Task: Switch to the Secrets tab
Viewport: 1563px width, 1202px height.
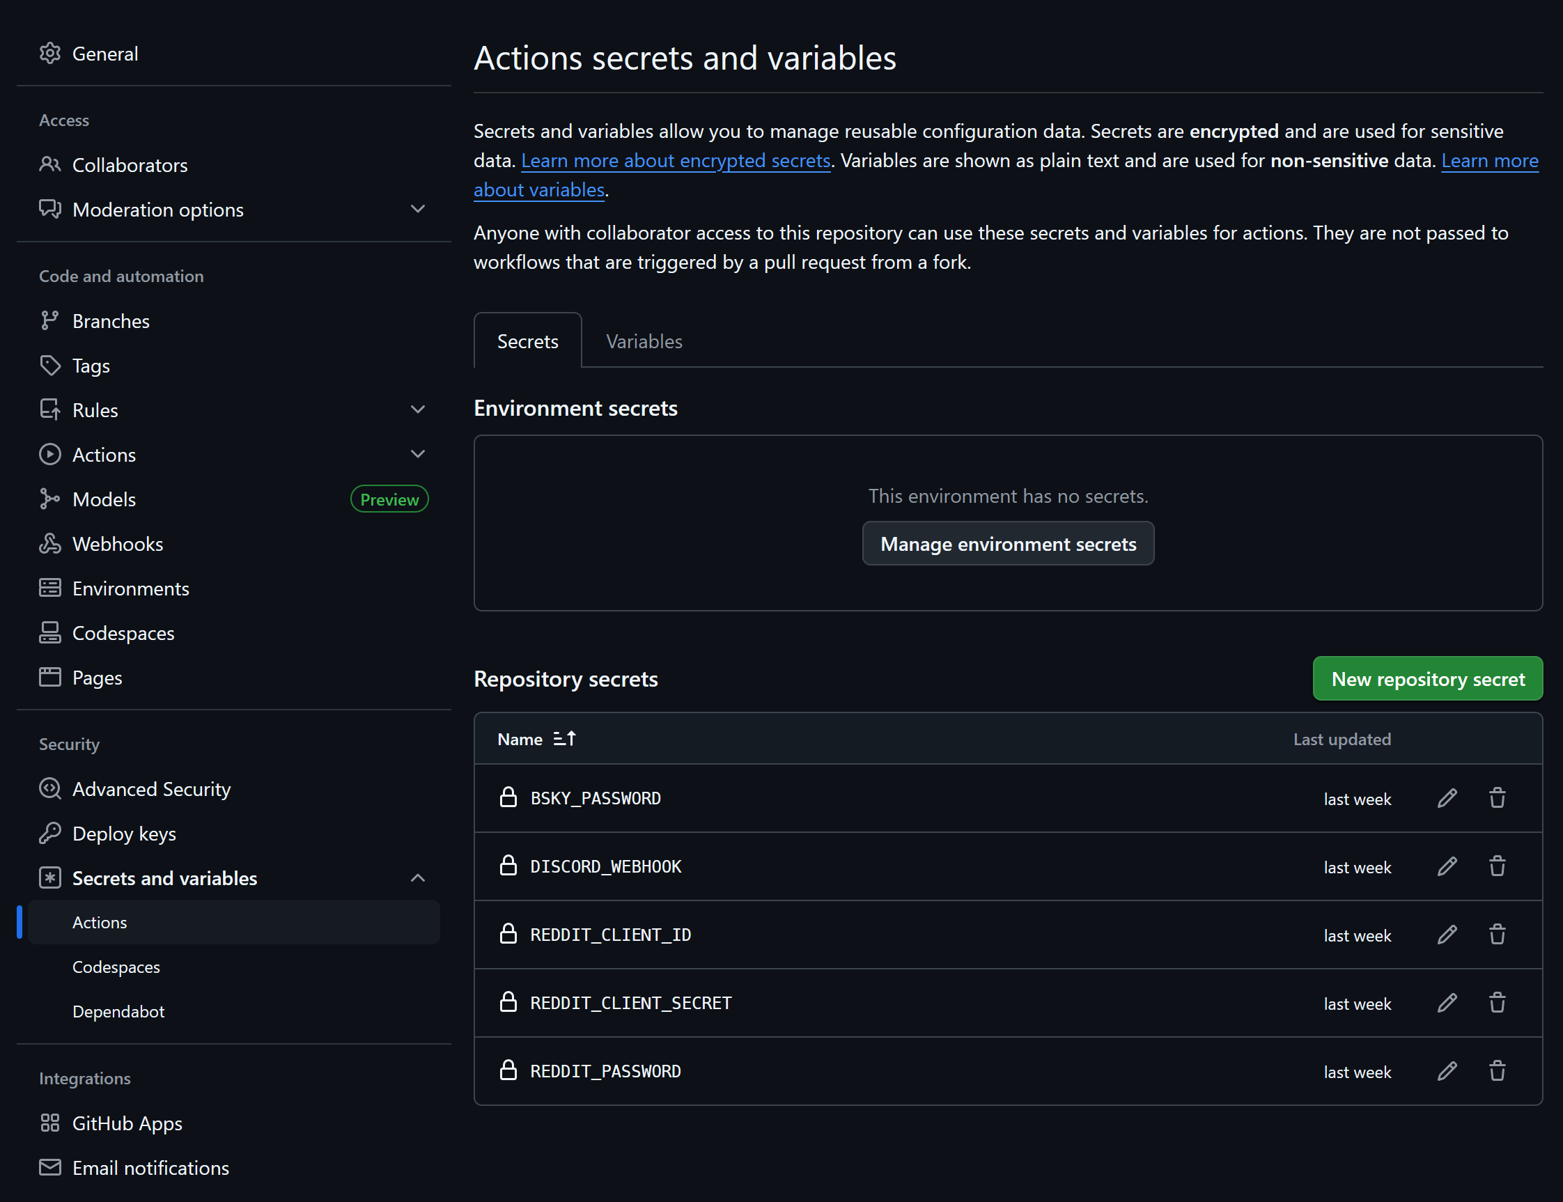Action: click(528, 341)
